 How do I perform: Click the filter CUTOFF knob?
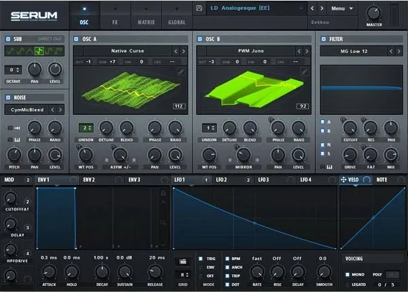[350, 128]
